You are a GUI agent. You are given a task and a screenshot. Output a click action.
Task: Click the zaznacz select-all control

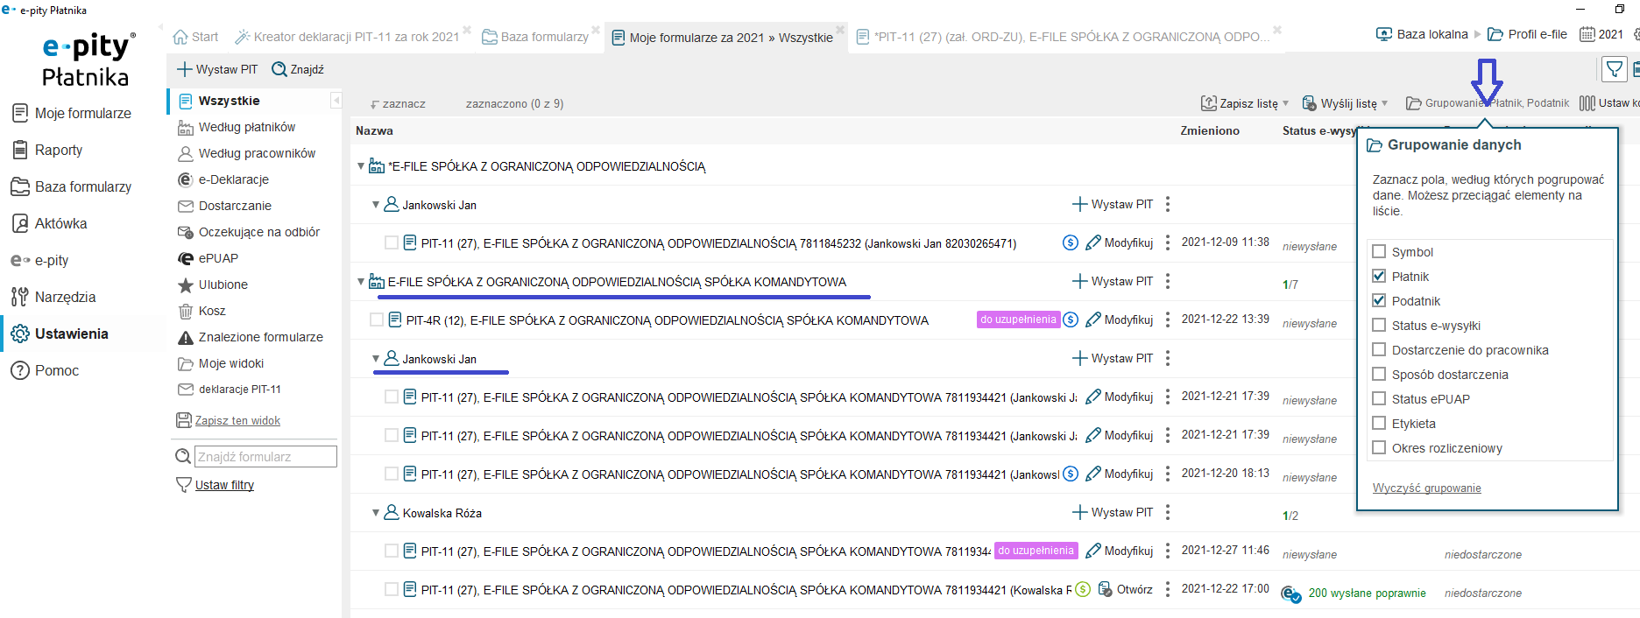(x=398, y=103)
